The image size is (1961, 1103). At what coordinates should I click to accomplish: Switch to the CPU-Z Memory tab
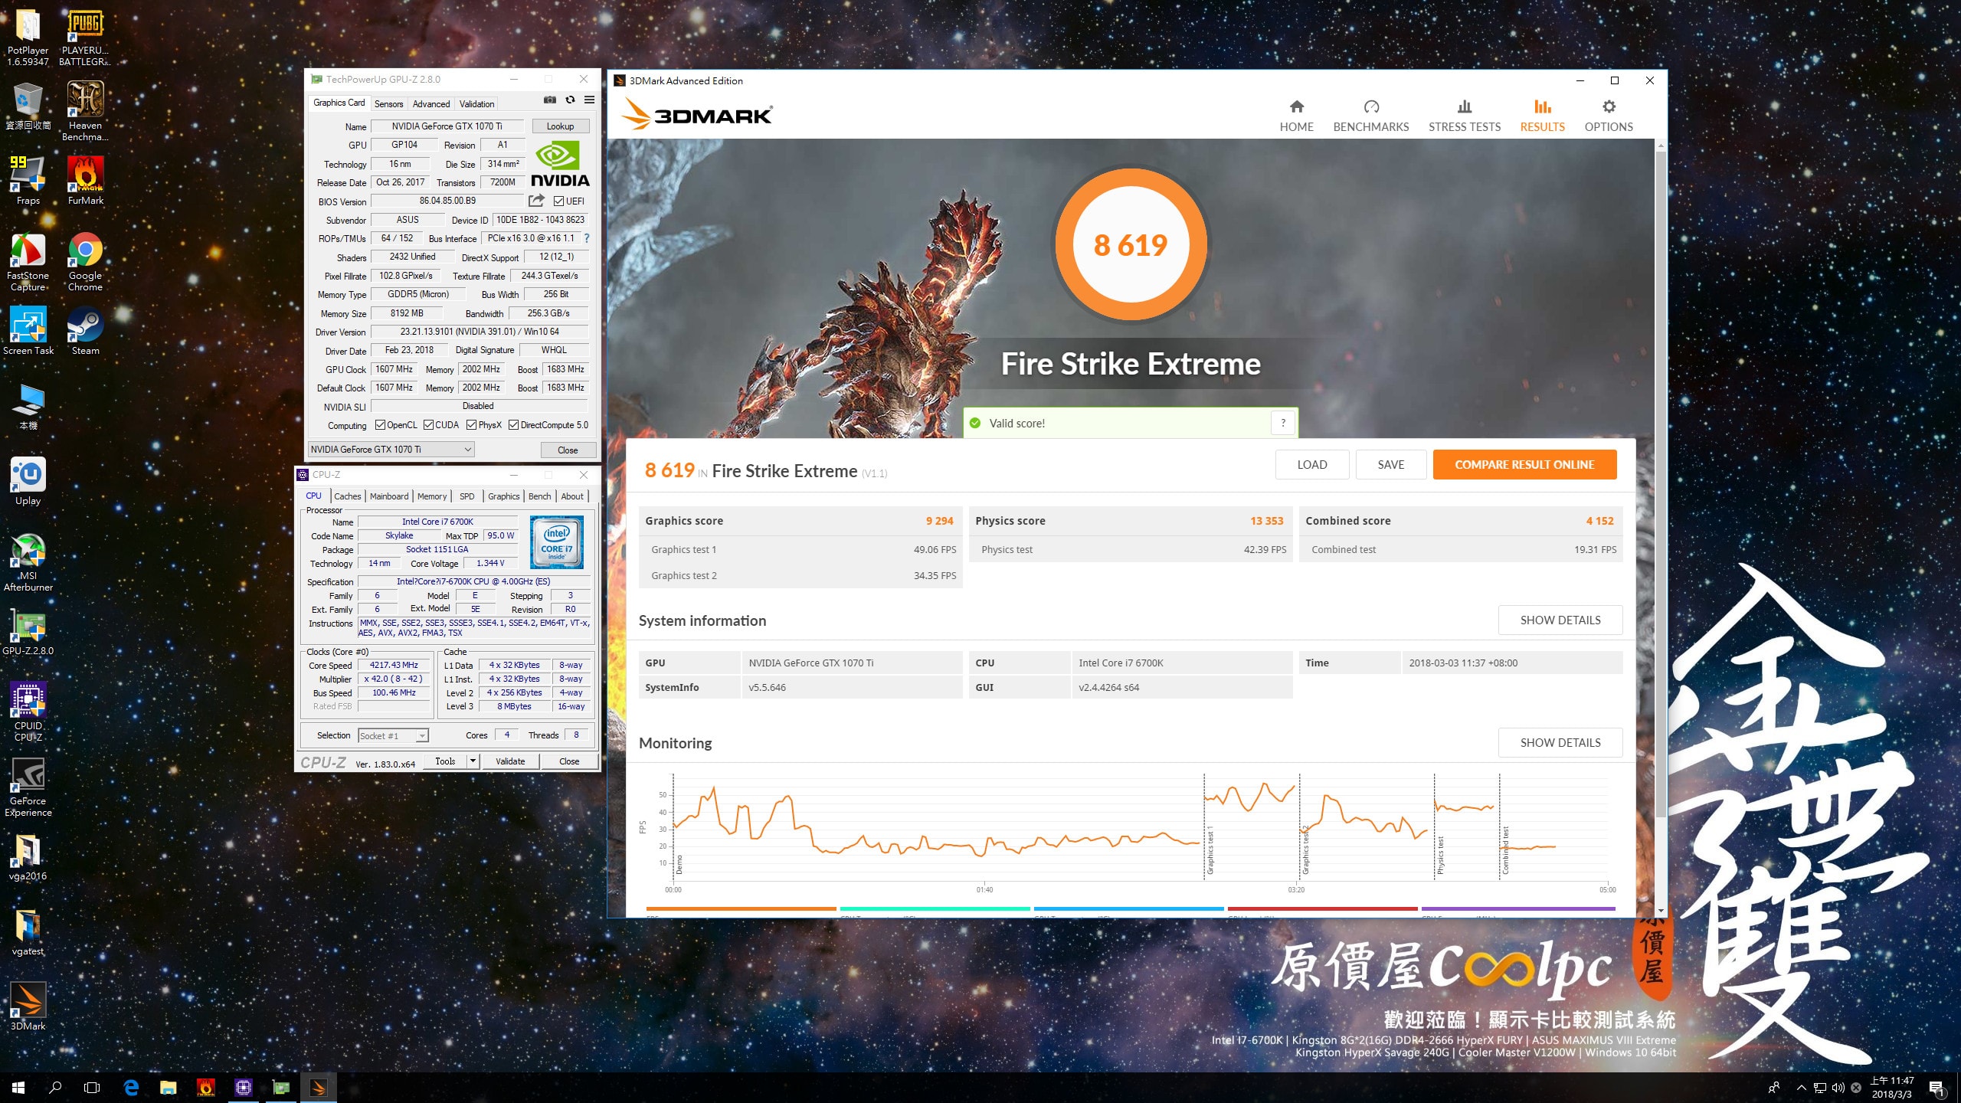[x=432, y=496]
